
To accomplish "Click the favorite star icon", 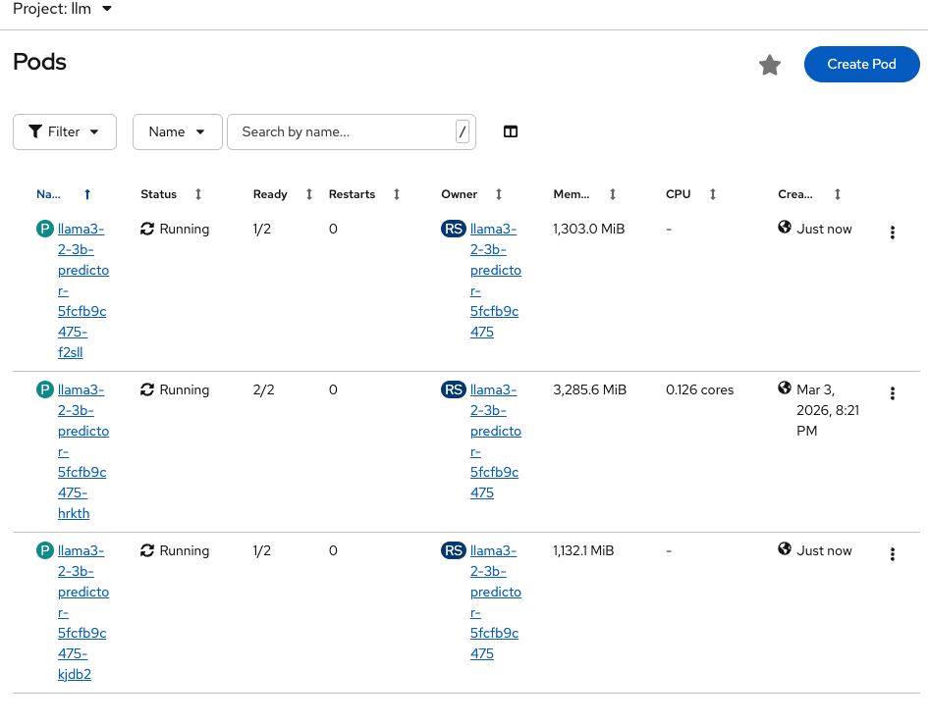I will point(770,65).
